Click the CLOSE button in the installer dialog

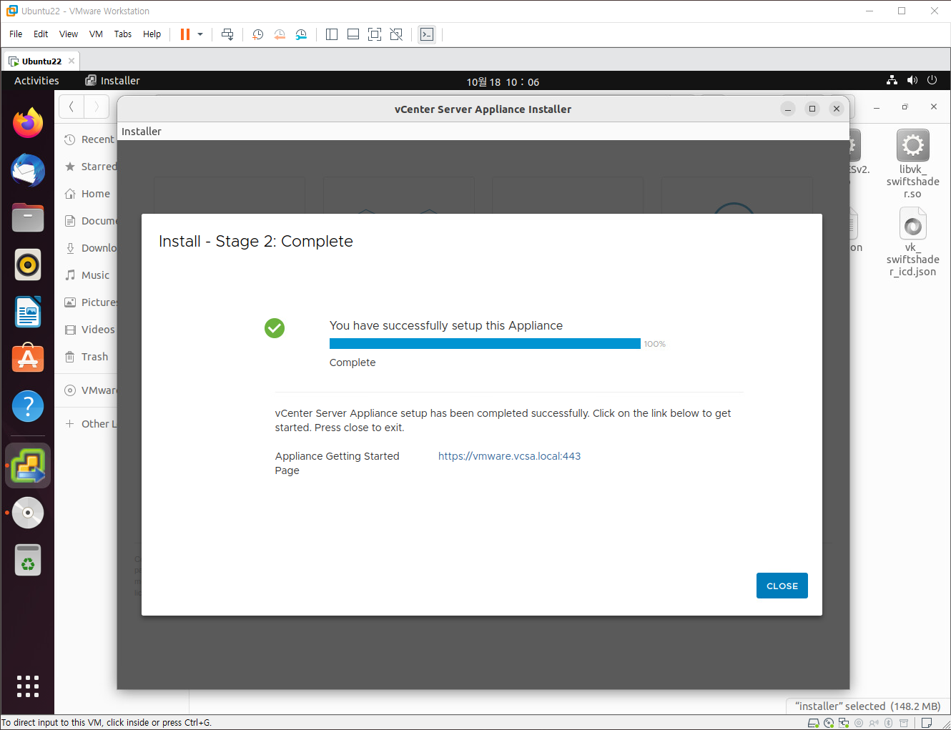click(x=782, y=586)
